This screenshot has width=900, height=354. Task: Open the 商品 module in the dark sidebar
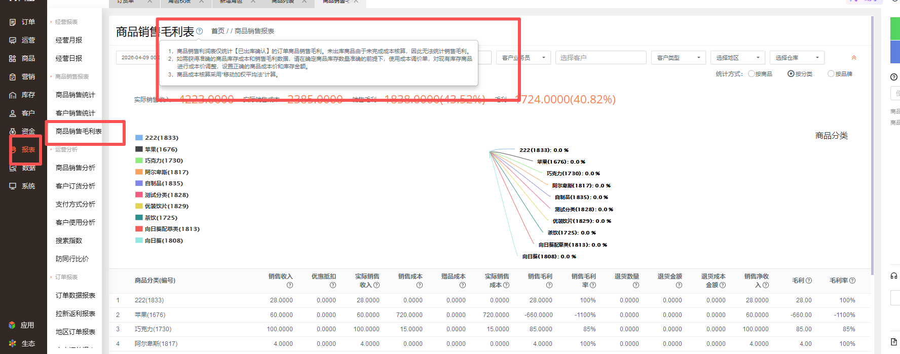(23, 58)
